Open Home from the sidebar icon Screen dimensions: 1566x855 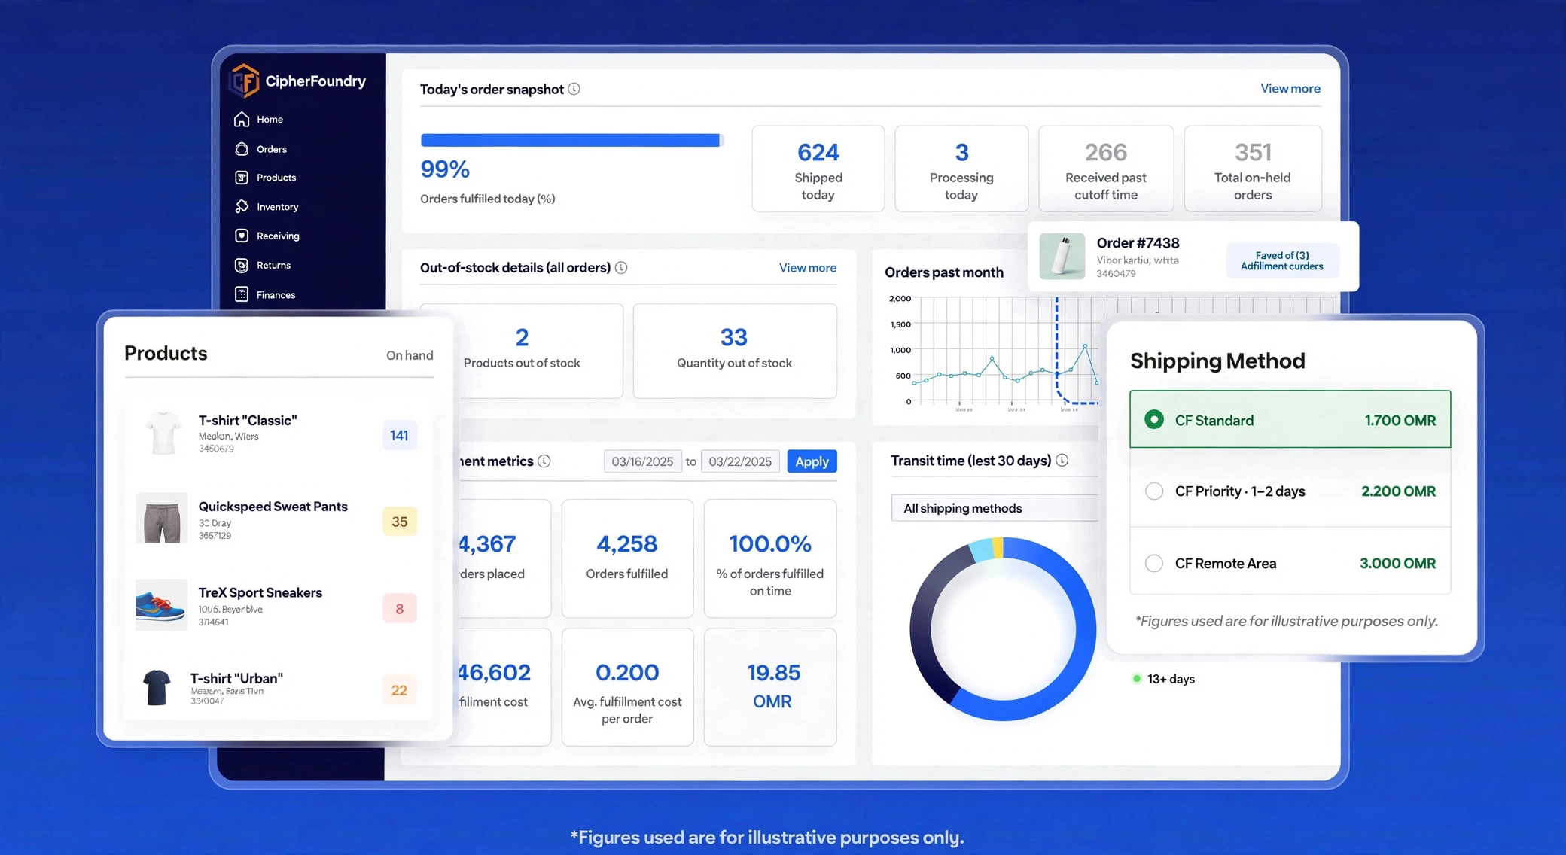242,120
